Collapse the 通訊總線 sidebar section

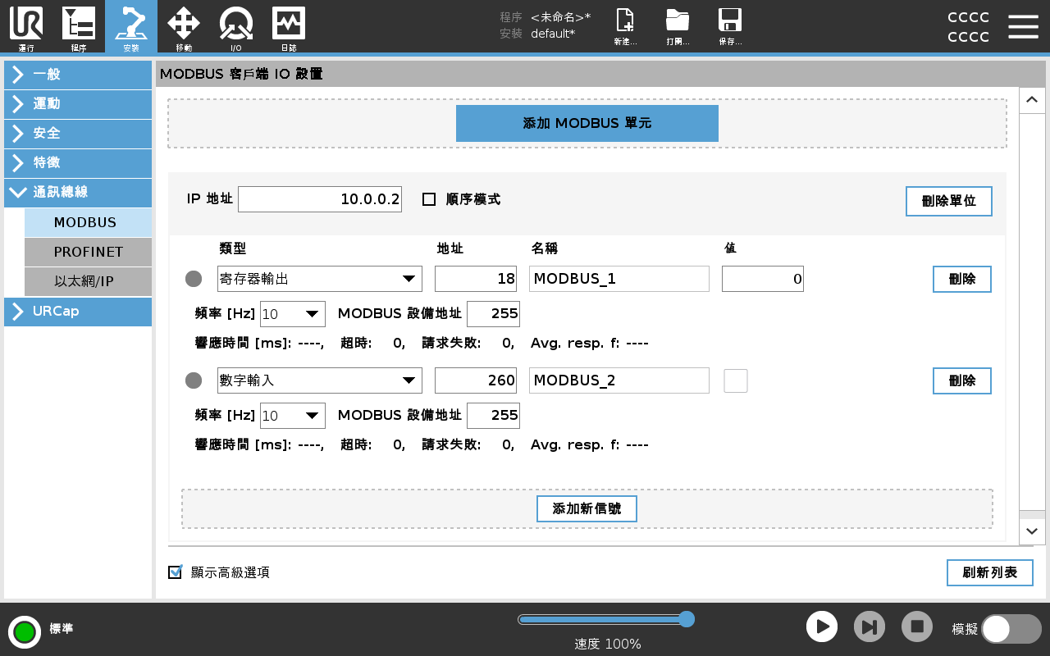78,193
